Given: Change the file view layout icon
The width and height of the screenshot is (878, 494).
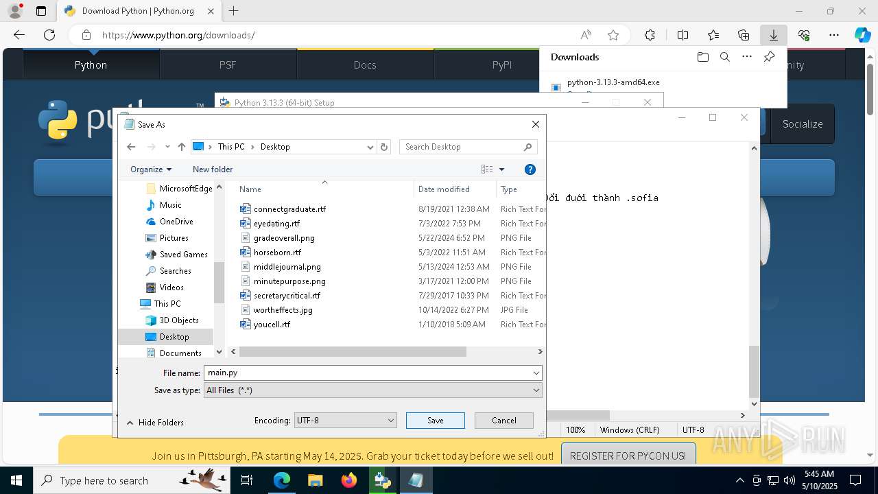Looking at the screenshot, I should pyautogui.click(x=487, y=169).
